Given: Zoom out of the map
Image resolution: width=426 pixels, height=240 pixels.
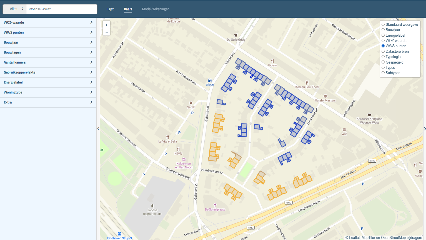Looking at the screenshot, I should click(106, 32).
